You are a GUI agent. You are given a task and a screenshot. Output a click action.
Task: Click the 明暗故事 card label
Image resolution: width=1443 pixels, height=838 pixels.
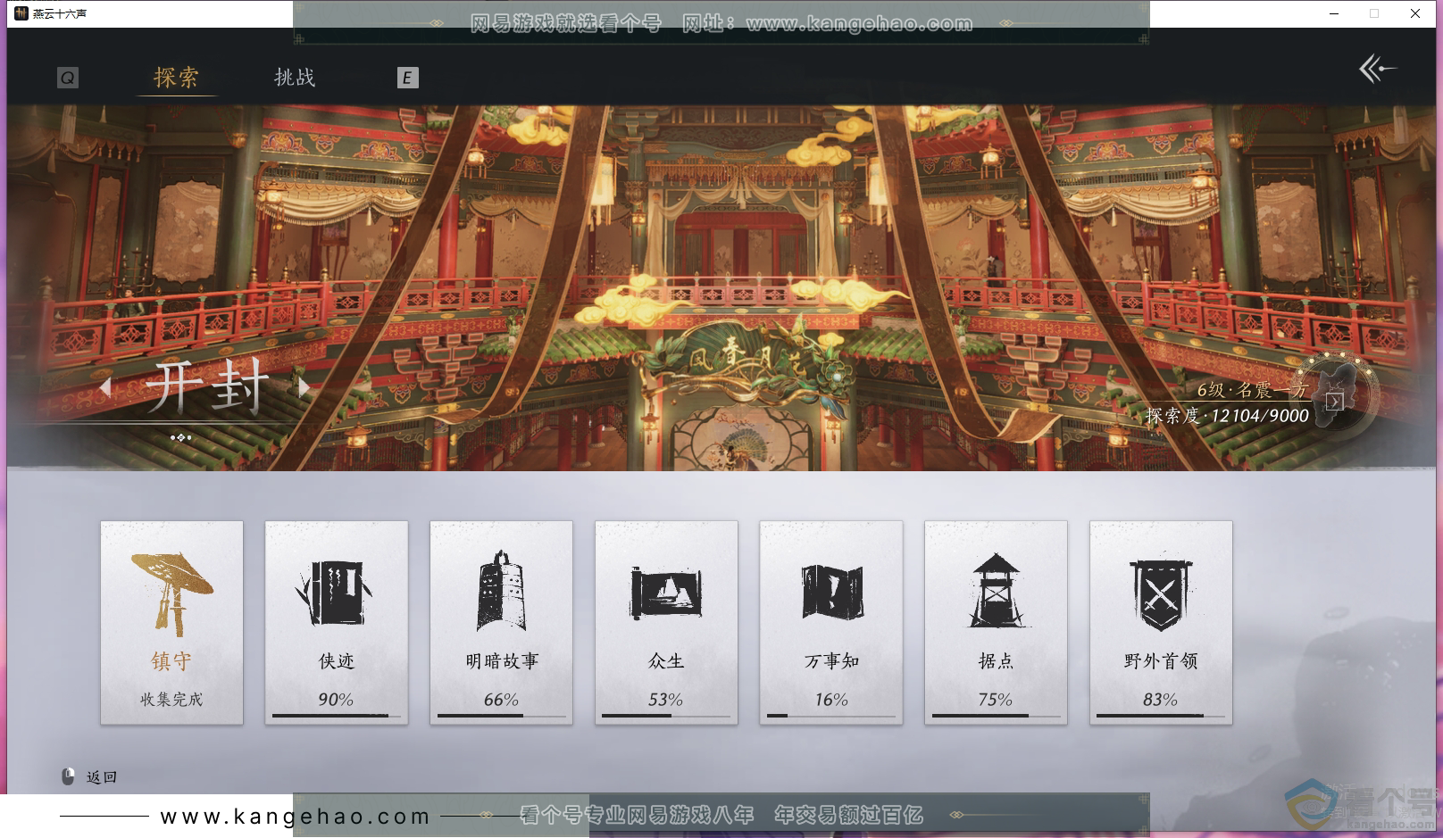point(502,661)
